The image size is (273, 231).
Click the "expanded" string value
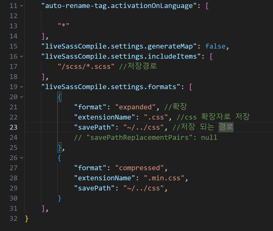135,107
